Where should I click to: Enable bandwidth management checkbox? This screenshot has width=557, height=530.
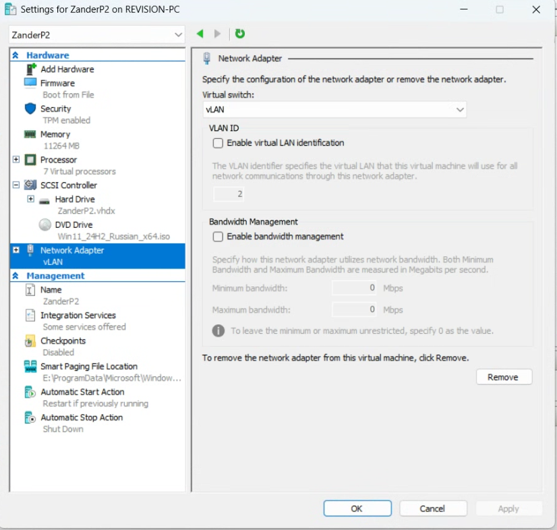pyautogui.click(x=218, y=237)
